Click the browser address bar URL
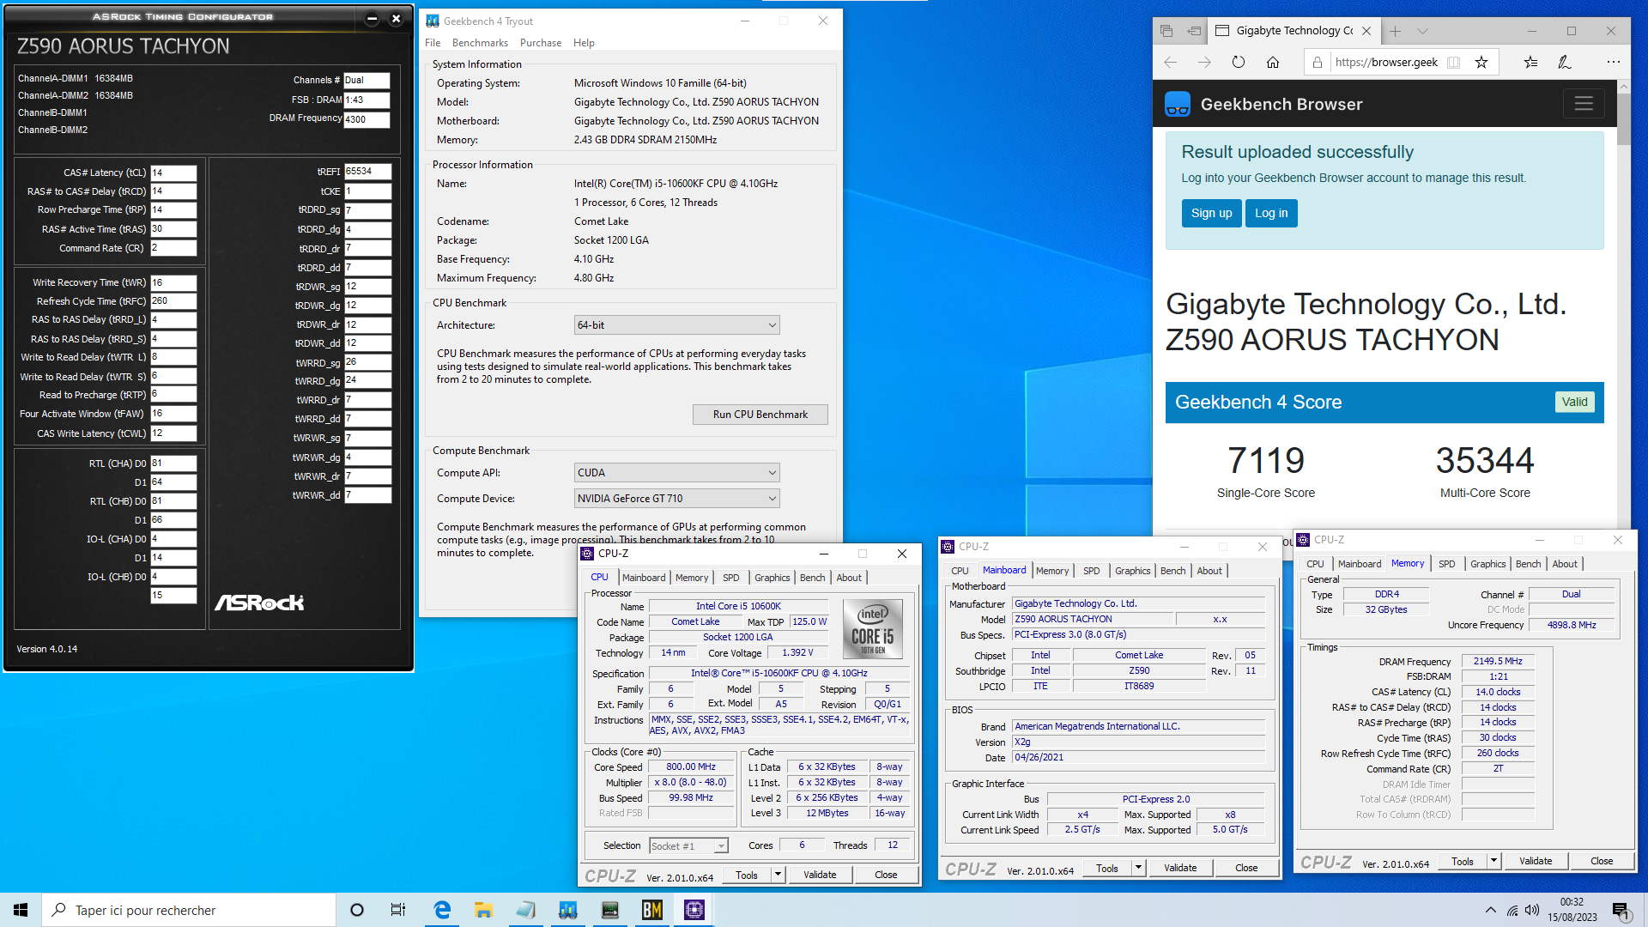The height and width of the screenshot is (927, 1648). tap(1386, 62)
